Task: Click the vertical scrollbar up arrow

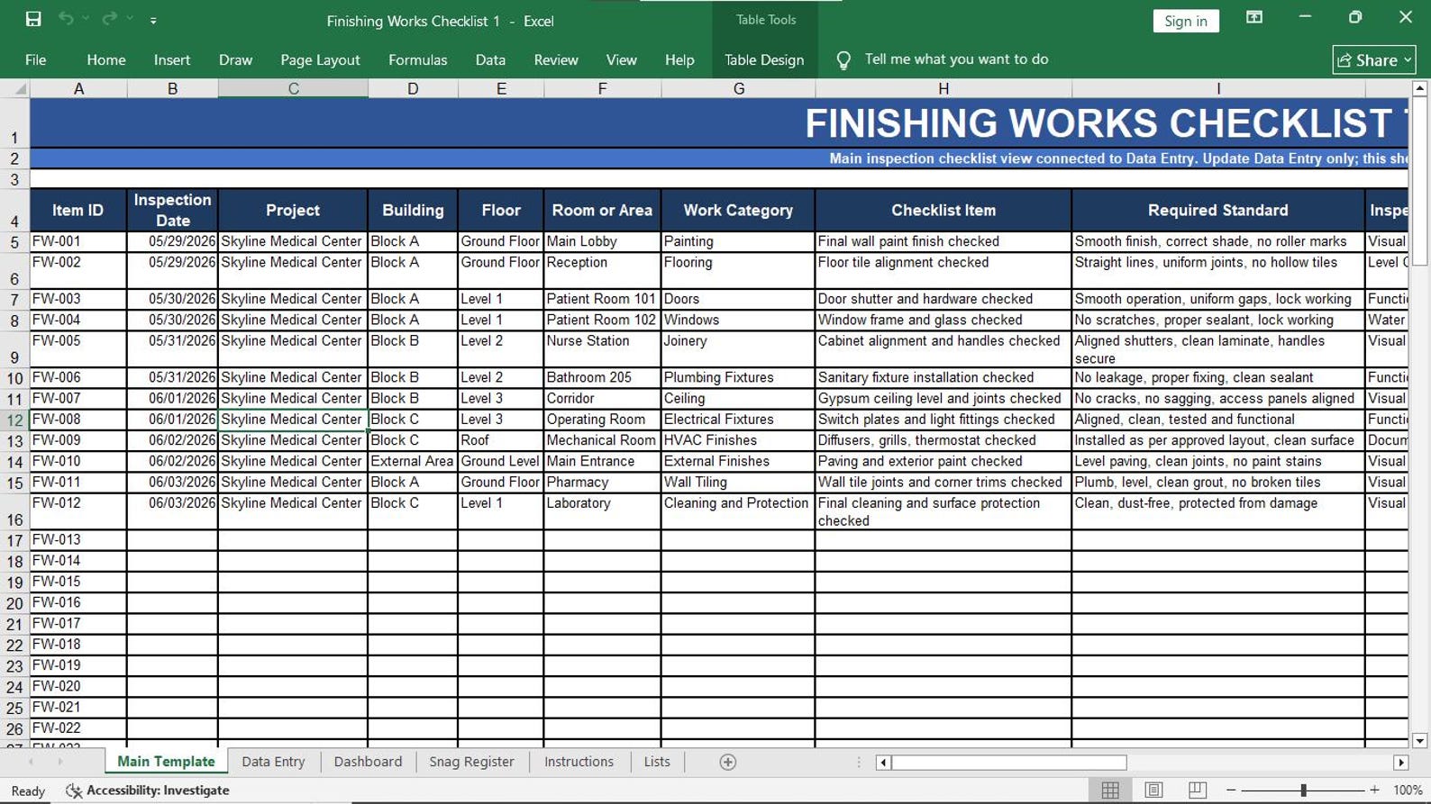Action: pos(1419,88)
